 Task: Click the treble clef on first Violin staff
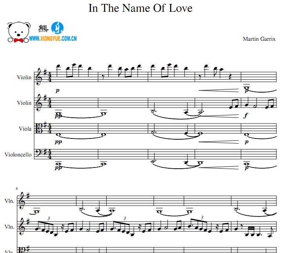click(x=39, y=76)
